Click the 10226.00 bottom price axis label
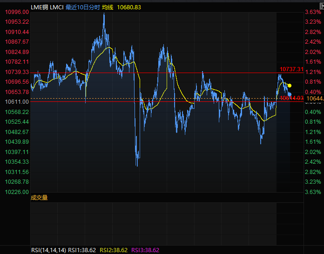The width and height of the screenshot is (324, 254). [x=17, y=192]
